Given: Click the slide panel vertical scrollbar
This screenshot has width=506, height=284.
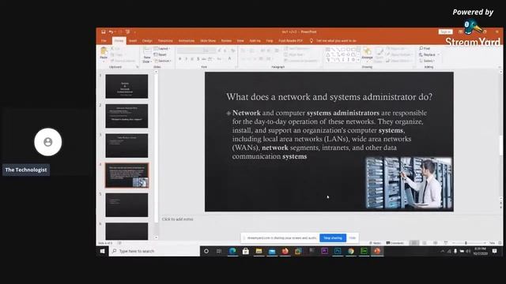Looking at the screenshot, I should (x=157, y=155).
